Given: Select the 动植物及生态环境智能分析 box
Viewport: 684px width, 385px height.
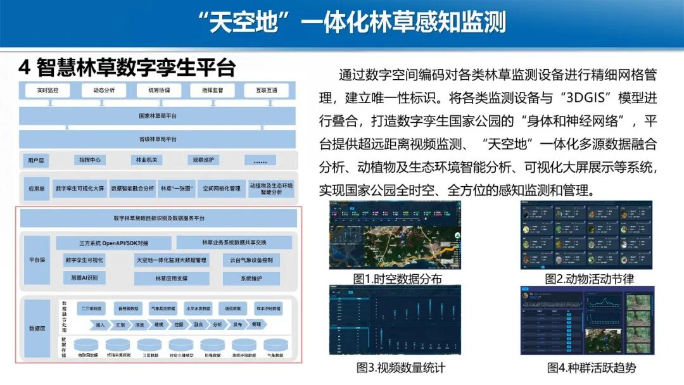Looking at the screenshot, I should click(x=271, y=189).
